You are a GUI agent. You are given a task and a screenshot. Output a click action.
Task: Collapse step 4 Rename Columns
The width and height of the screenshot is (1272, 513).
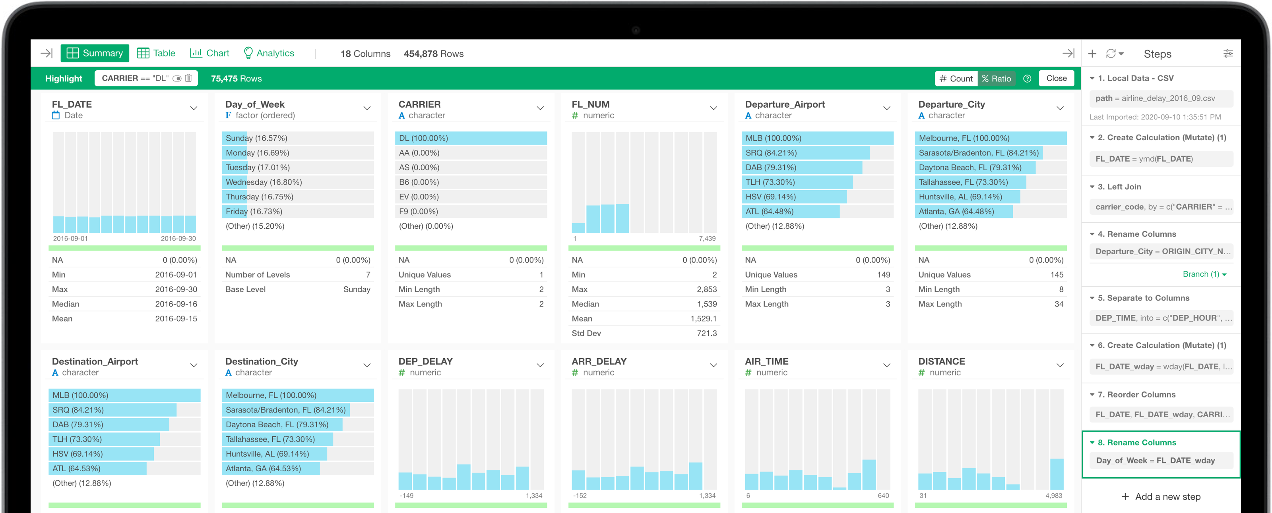1092,234
